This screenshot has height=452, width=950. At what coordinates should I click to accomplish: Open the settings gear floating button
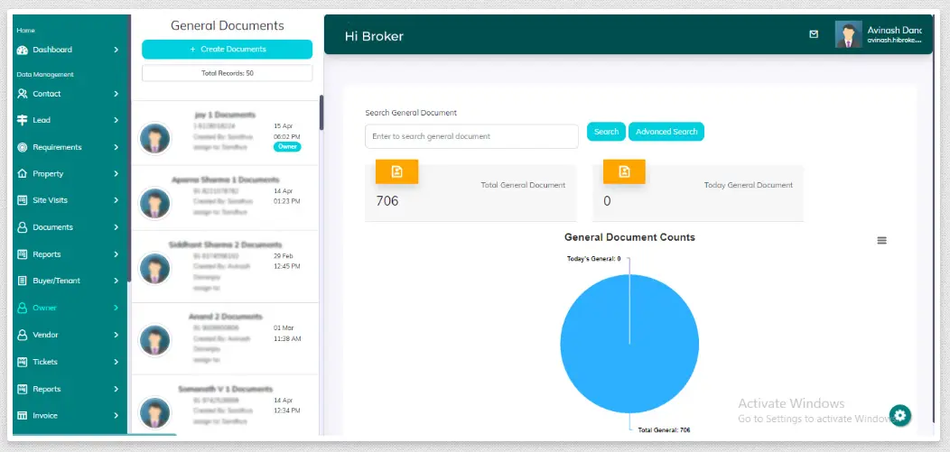coord(899,415)
